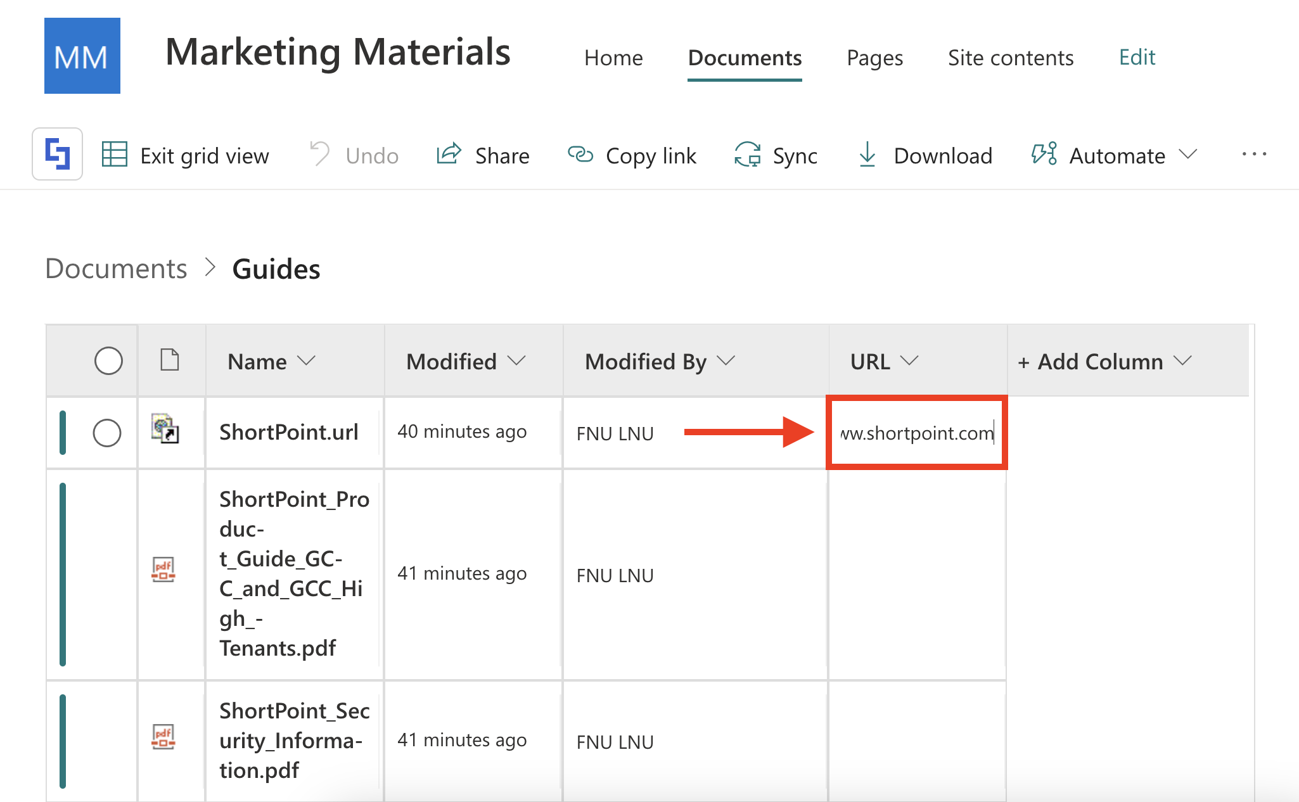
Task: Click the Download arrow icon
Action: click(x=867, y=155)
